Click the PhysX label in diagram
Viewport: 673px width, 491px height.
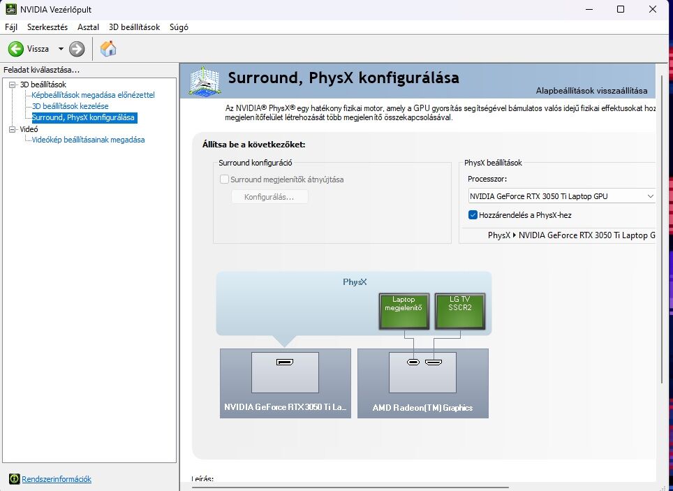(x=355, y=282)
